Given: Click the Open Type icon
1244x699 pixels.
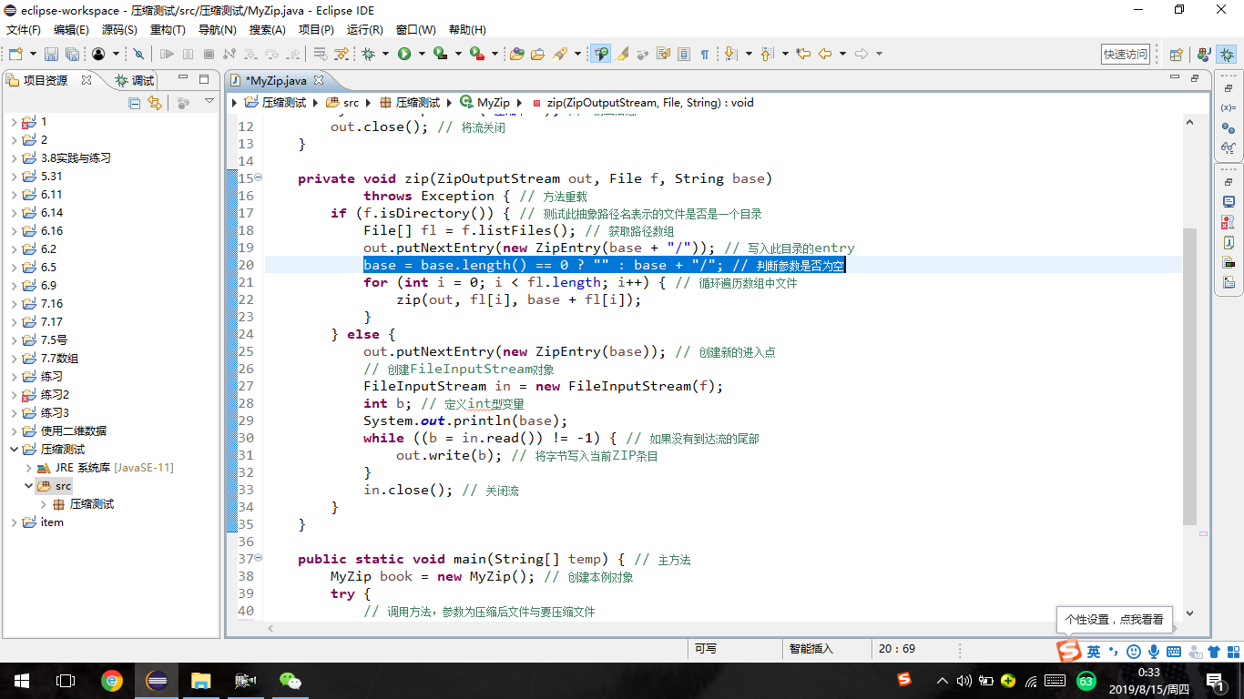Looking at the screenshot, I should tap(516, 54).
